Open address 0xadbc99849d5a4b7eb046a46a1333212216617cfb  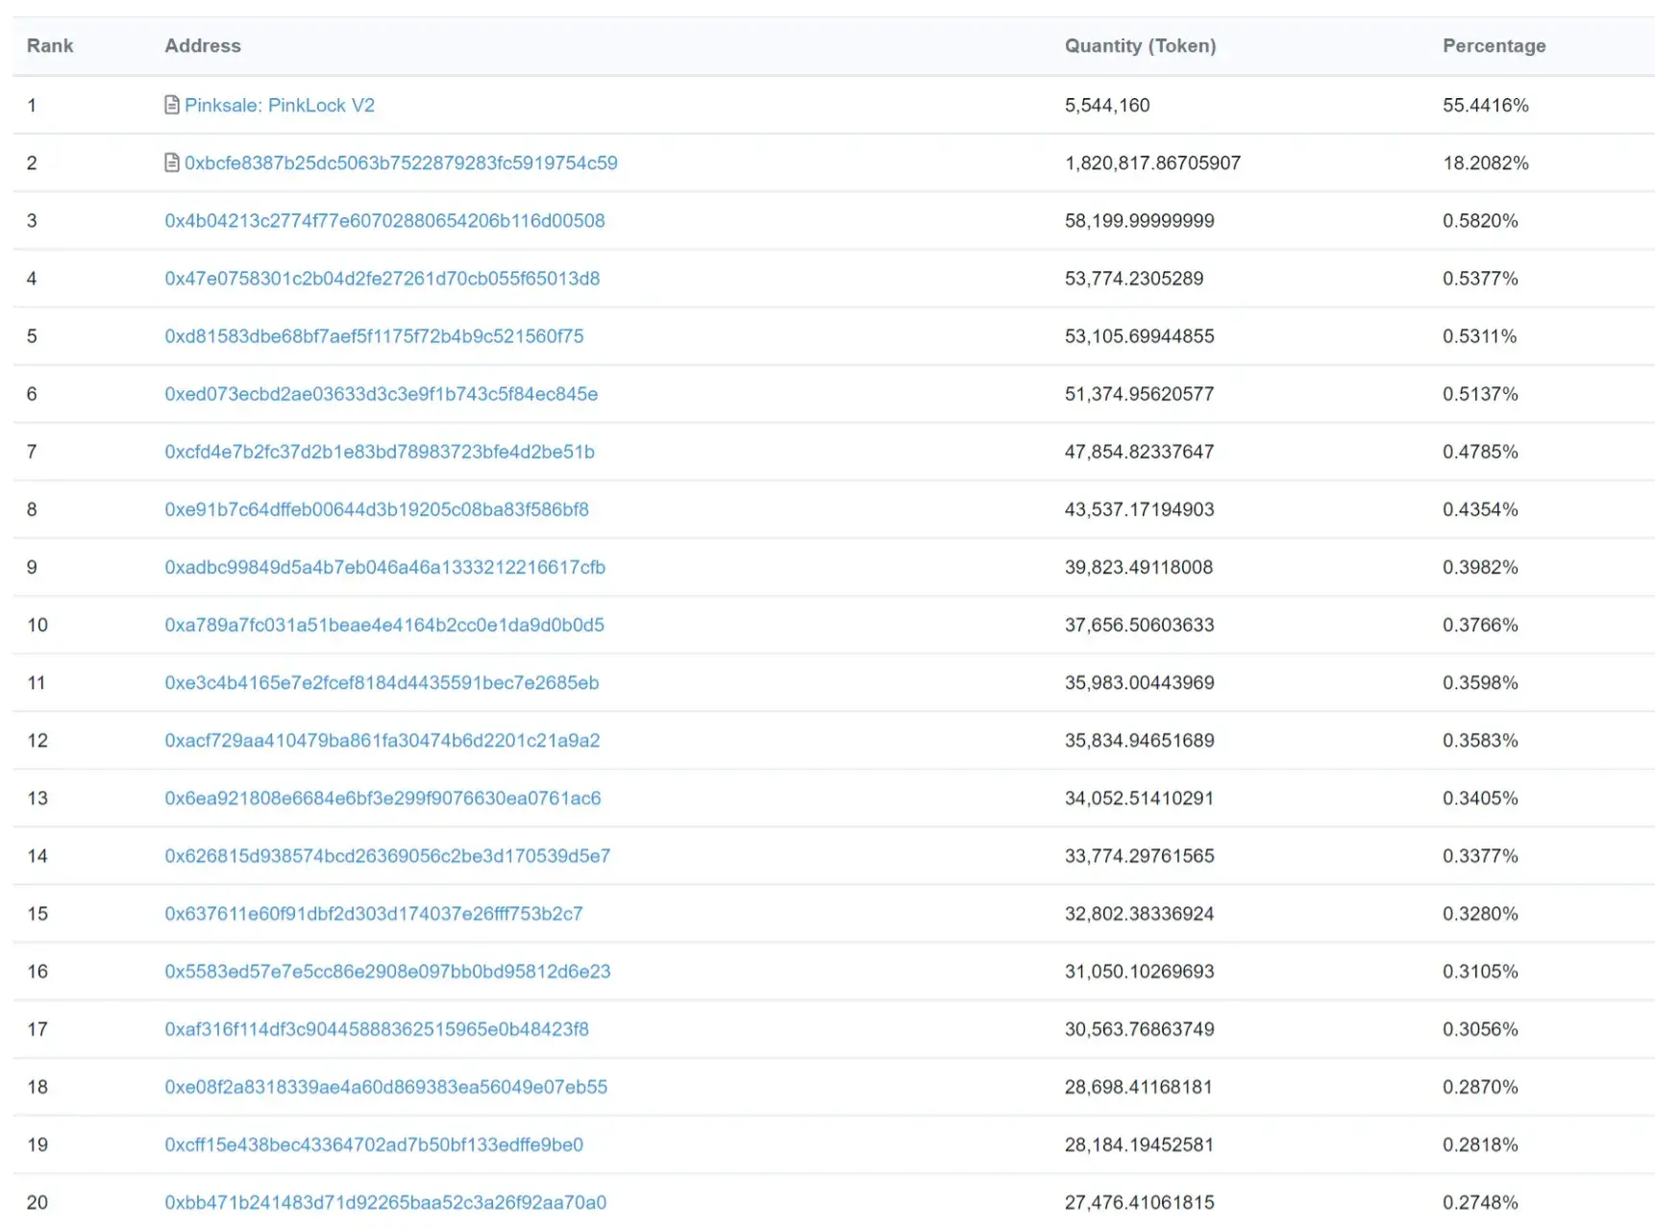pyautogui.click(x=384, y=566)
